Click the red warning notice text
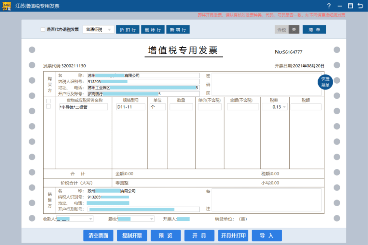The width and height of the screenshot is (368, 245). pyautogui.click(x=272, y=15)
